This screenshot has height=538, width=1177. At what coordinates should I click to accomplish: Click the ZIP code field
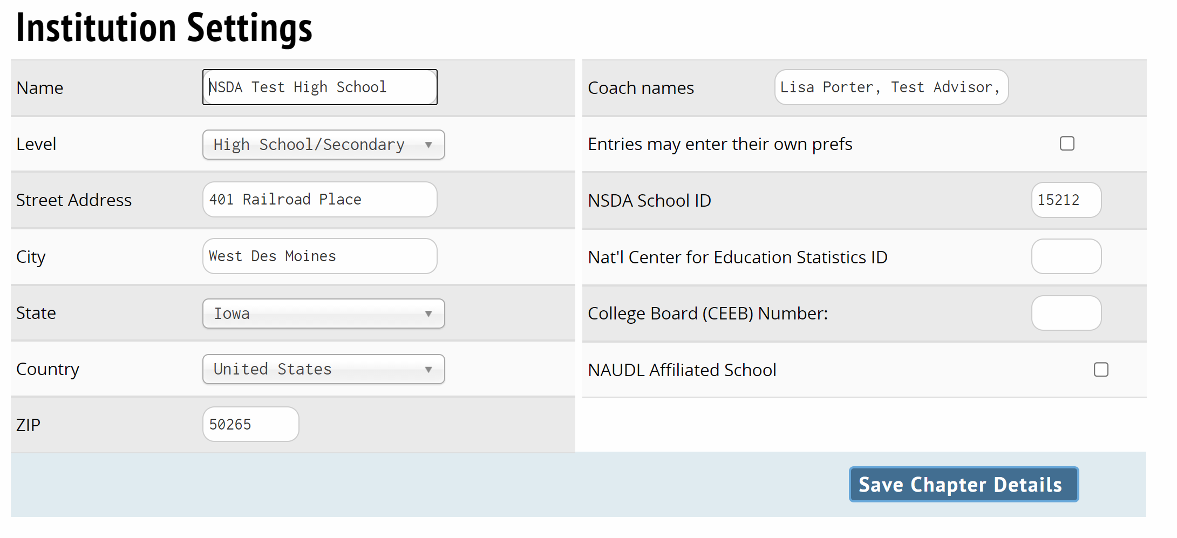250,425
